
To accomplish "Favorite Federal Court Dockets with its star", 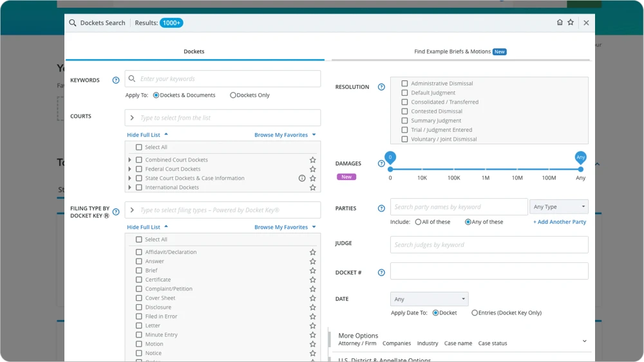I will click(313, 169).
